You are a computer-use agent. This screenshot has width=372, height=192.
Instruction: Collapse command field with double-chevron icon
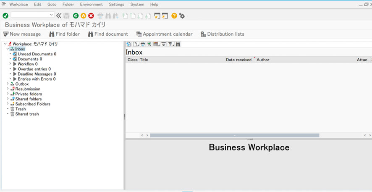pyautogui.click(x=59, y=16)
